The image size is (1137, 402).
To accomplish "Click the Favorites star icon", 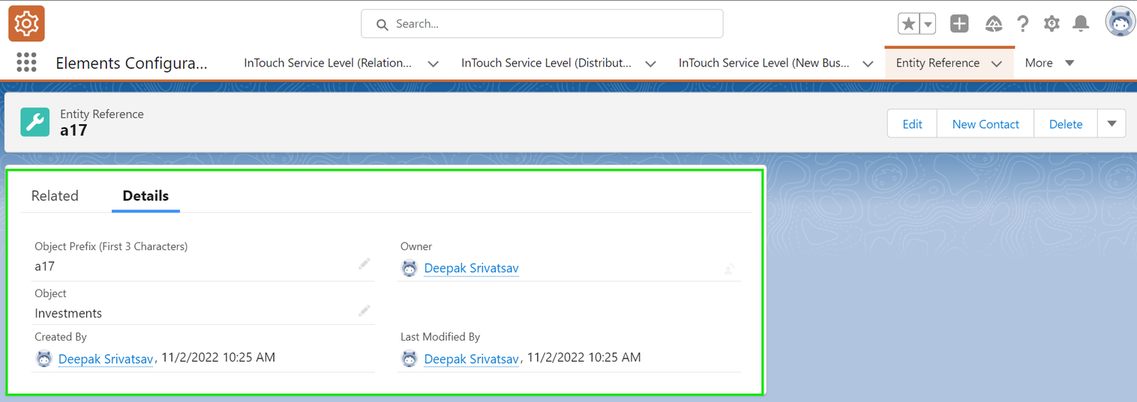I will point(909,24).
